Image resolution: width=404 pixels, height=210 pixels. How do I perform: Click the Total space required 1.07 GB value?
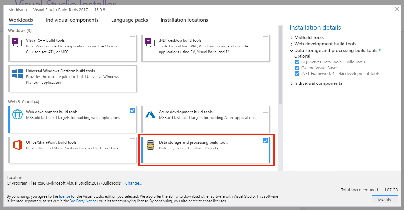coord(391,190)
